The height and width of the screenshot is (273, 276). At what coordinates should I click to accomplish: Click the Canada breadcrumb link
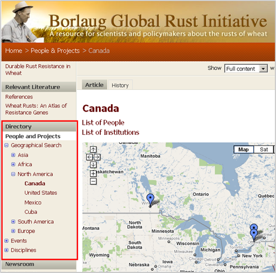pyautogui.click(x=99, y=50)
